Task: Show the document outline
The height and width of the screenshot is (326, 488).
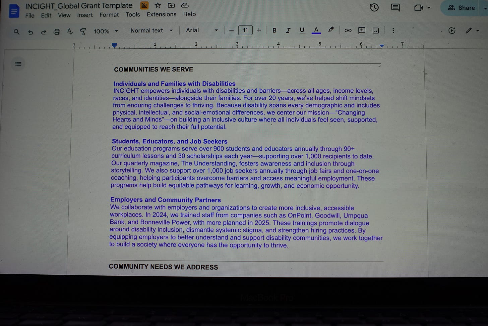Action: click(x=18, y=64)
